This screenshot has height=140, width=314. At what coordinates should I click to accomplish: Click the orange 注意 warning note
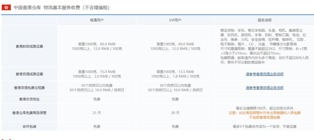click(x=265, y=115)
